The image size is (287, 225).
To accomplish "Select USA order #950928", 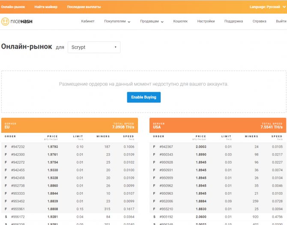I will pyautogui.click(x=218, y=162).
